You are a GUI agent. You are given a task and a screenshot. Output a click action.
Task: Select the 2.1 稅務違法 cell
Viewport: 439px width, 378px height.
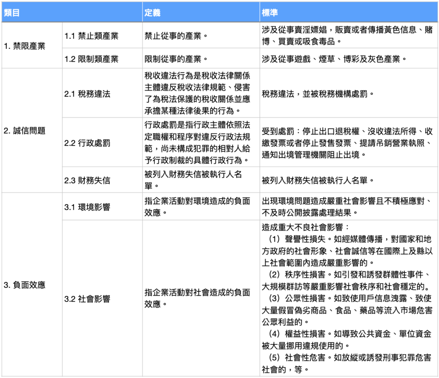(x=87, y=94)
